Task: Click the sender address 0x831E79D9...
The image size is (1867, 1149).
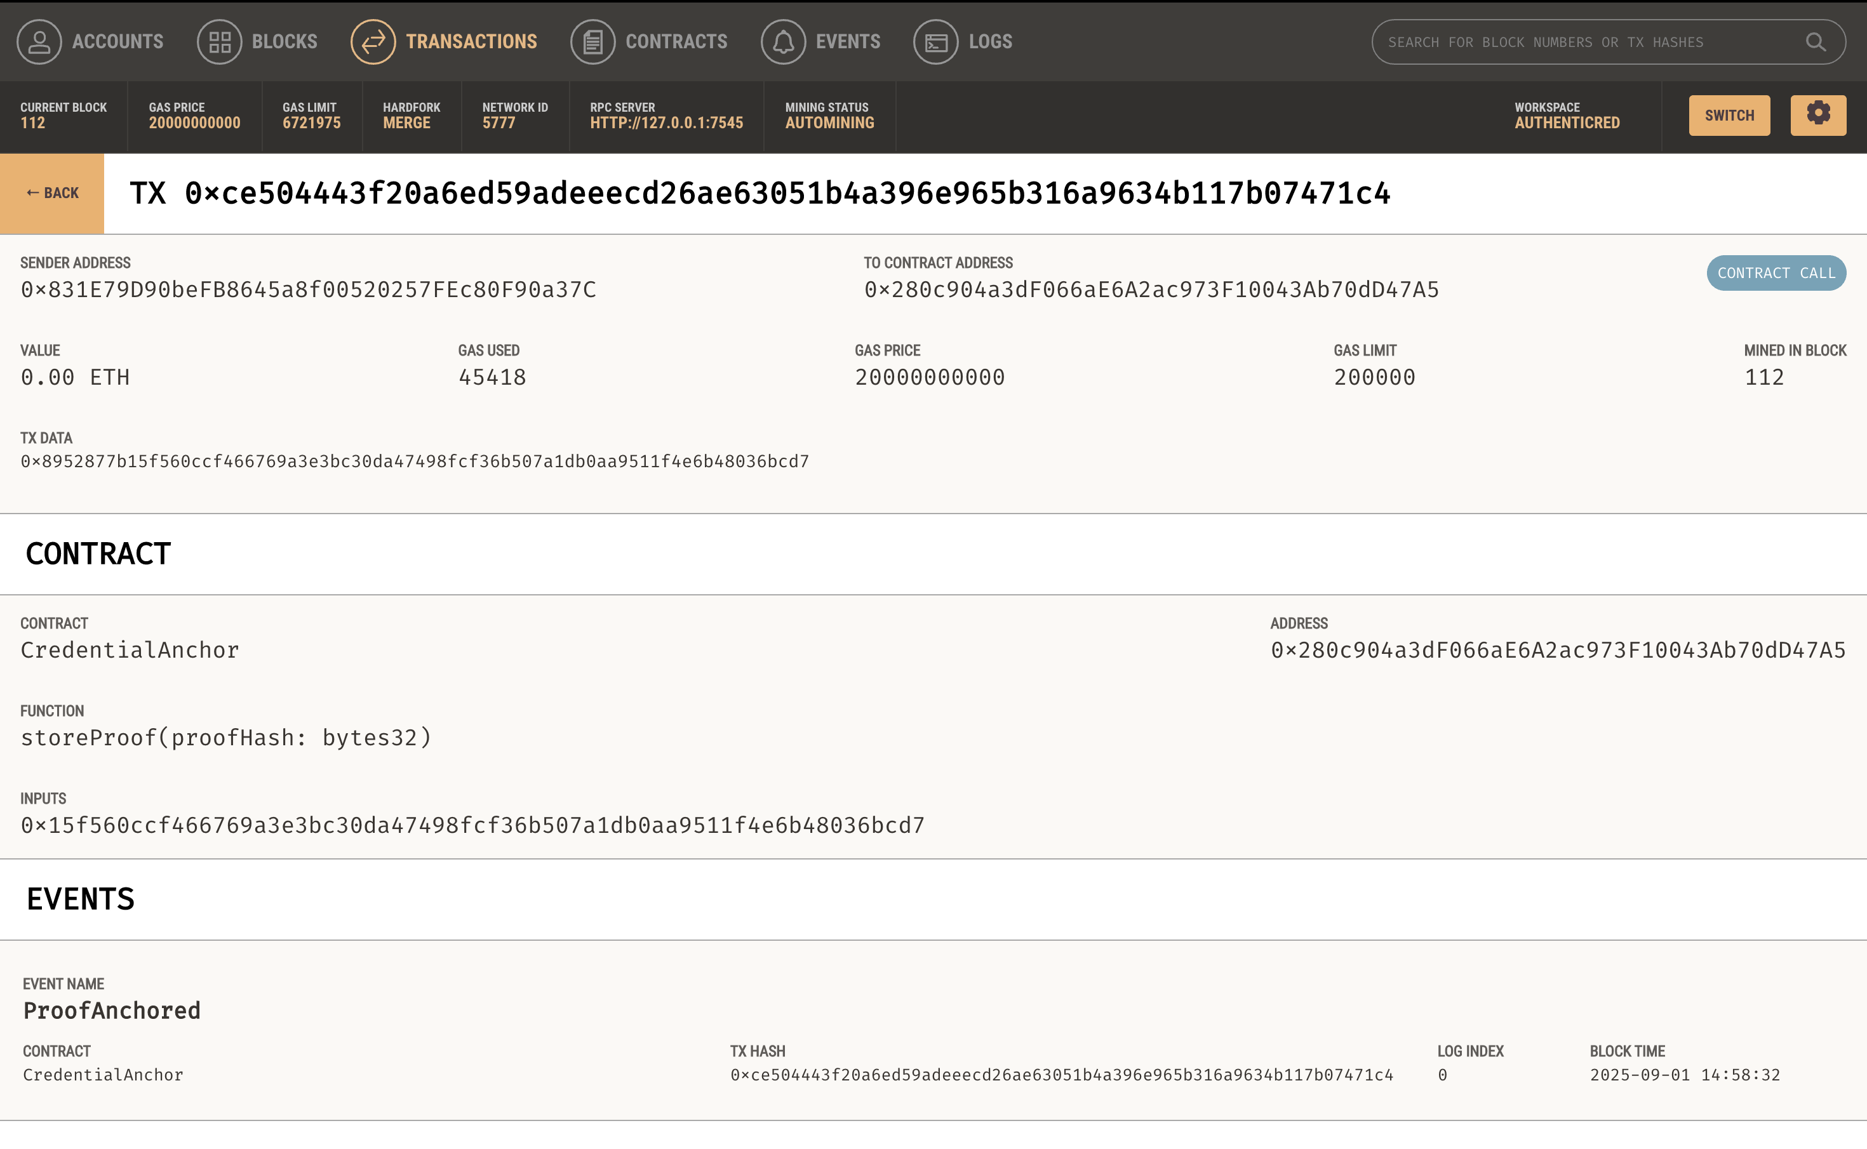Action: (308, 289)
